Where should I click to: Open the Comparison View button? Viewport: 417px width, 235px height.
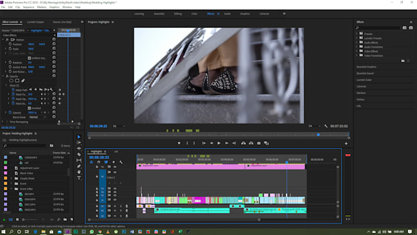pyautogui.click(x=266, y=143)
